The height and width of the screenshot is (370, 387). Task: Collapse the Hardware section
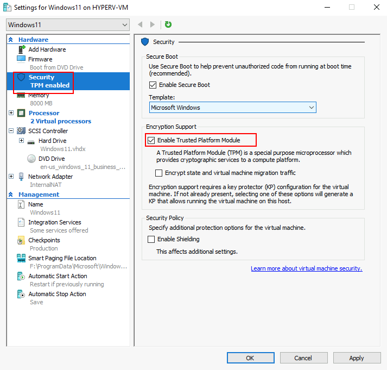click(x=11, y=40)
